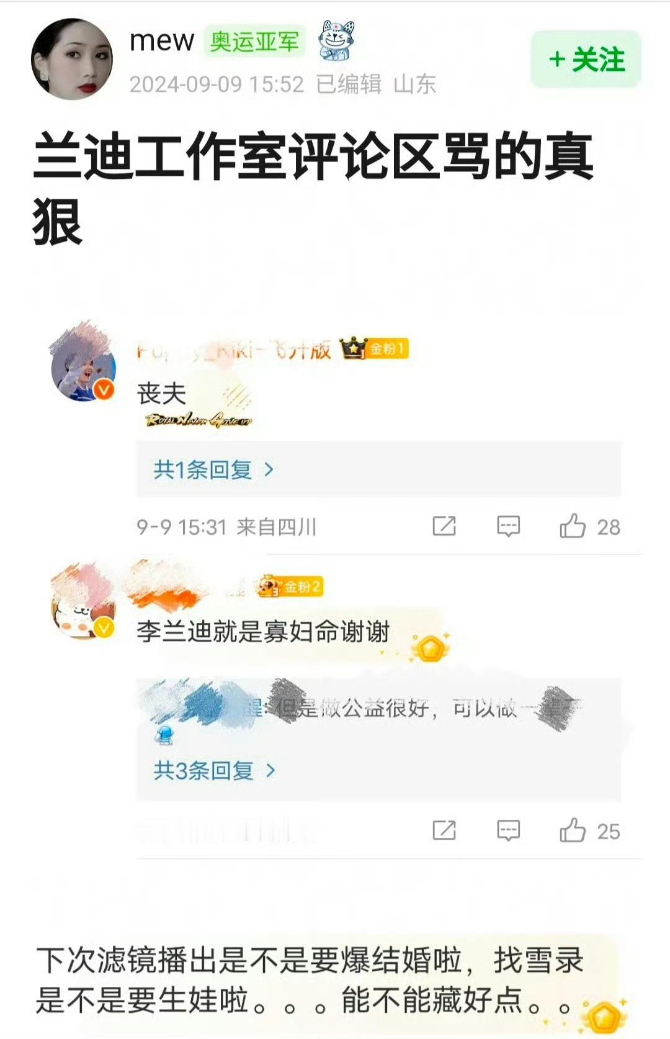Forward the 李兰迪就是寡妇命谢谢 comment via the share icon
The width and height of the screenshot is (670, 1039).
pyautogui.click(x=444, y=830)
